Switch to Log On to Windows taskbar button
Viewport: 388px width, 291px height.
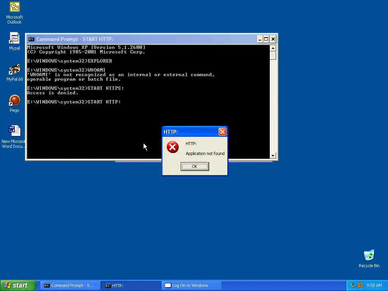pyautogui.click(x=192, y=286)
